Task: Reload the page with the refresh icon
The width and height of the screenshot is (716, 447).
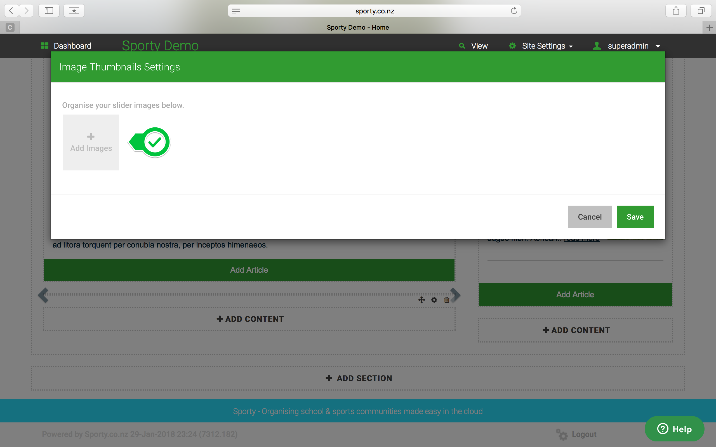Action: click(x=514, y=11)
